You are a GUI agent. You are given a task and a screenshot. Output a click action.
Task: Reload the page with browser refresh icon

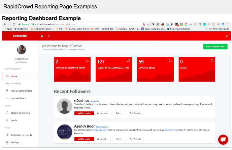tap(14, 24)
